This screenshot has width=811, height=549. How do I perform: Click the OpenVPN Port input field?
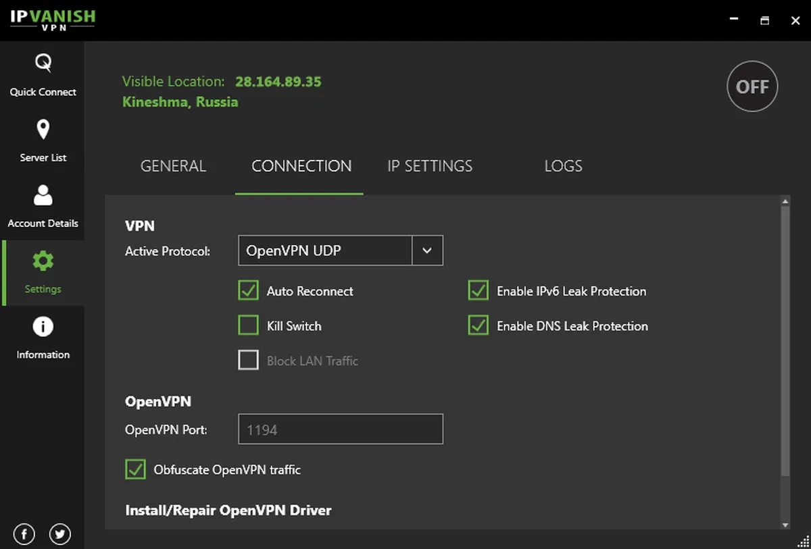341,429
